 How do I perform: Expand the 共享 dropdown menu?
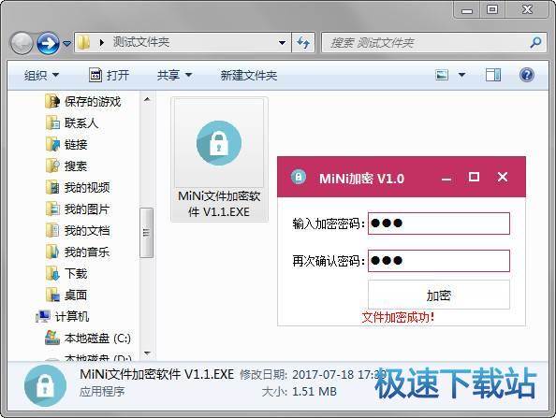tap(174, 75)
